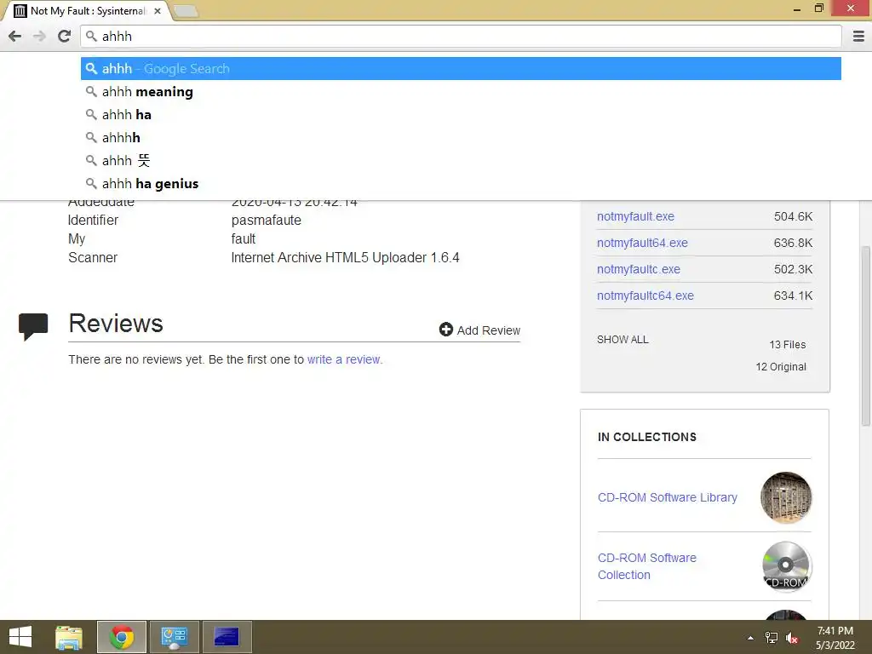This screenshot has height=654, width=872.
Task: Click the muted volume tray icon
Action: click(x=792, y=638)
